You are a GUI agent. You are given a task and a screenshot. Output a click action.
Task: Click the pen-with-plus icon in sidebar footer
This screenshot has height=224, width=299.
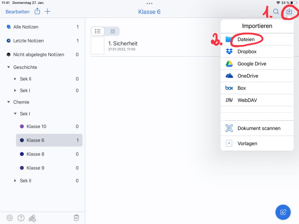(x=32, y=218)
